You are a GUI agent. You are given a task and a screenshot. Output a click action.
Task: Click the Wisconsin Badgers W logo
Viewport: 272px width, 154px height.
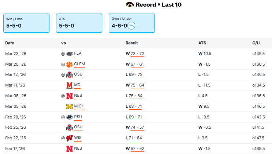pyautogui.click(x=70, y=138)
